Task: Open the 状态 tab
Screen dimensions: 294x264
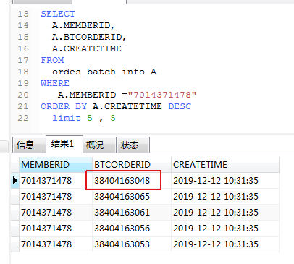Action: 133,145
